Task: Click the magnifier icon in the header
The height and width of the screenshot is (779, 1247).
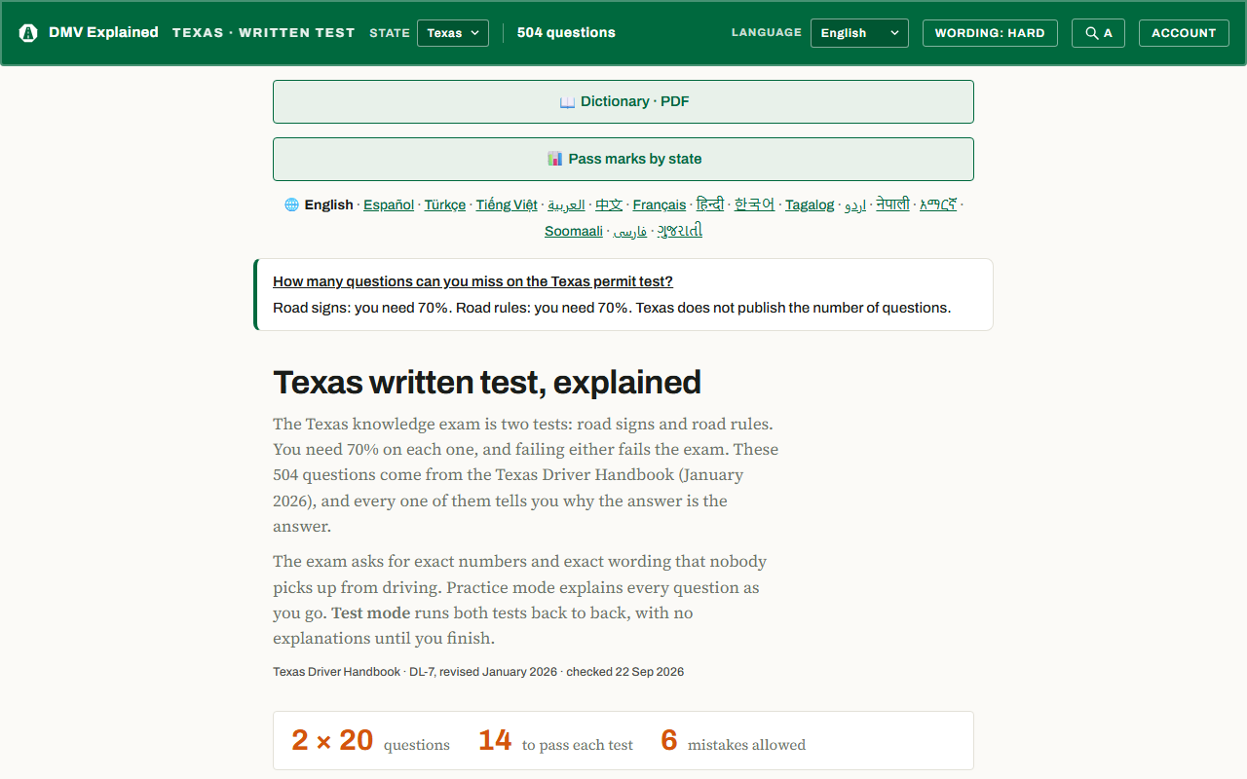Action: 1091,33
